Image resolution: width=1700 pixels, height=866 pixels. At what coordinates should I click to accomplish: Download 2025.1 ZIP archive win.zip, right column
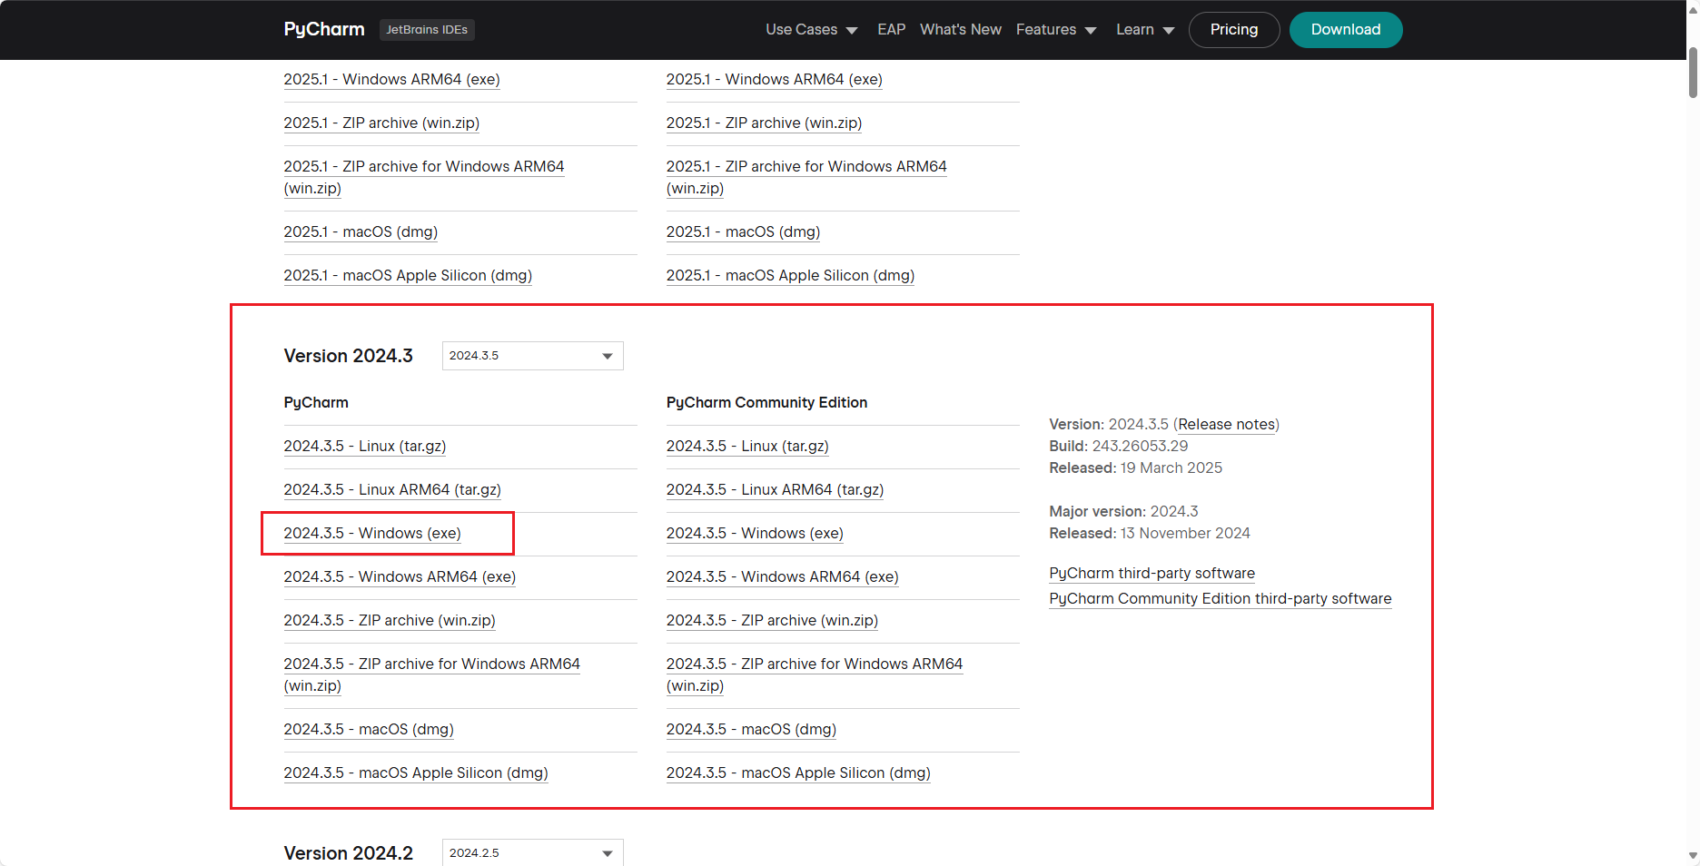[764, 123]
